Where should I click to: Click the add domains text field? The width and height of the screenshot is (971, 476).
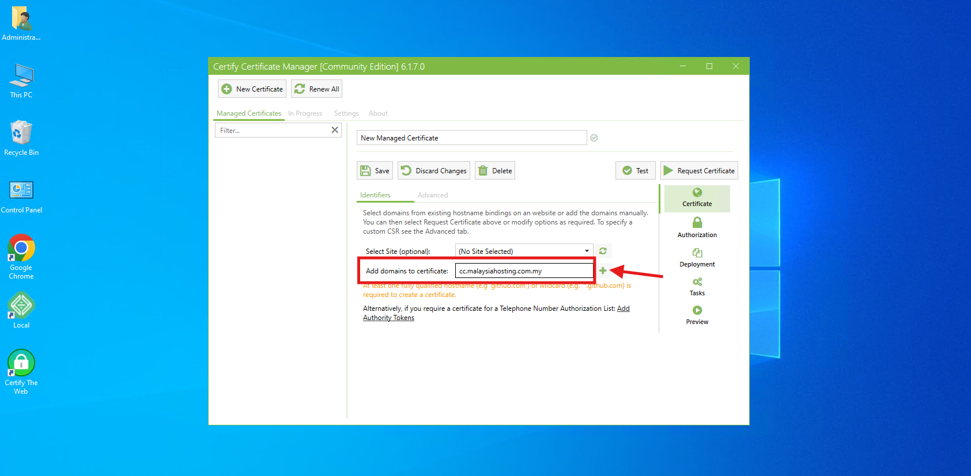524,271
